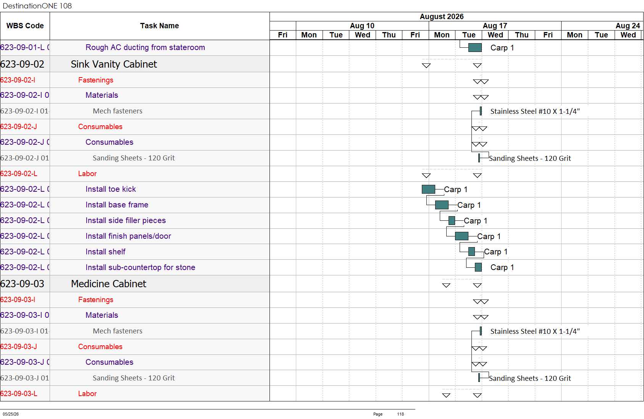Click the Medicine Cabinet summary start marker
Viewport: 644px width, 419px height.
tap(446, 285)
